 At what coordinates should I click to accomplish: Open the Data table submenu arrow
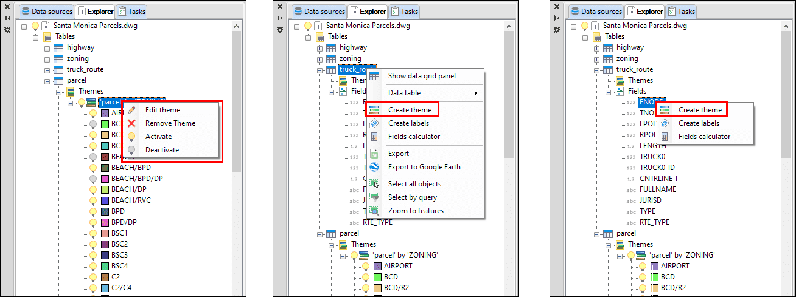[x=475, y=93]
